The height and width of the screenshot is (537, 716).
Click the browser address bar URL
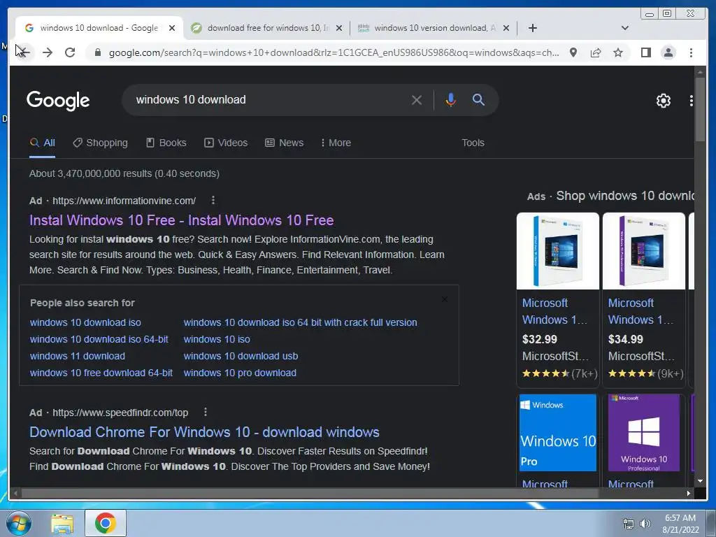(x=334, y=52)
